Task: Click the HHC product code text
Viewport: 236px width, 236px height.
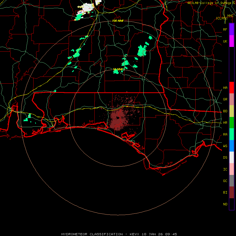Action: (x=230, y=16)
